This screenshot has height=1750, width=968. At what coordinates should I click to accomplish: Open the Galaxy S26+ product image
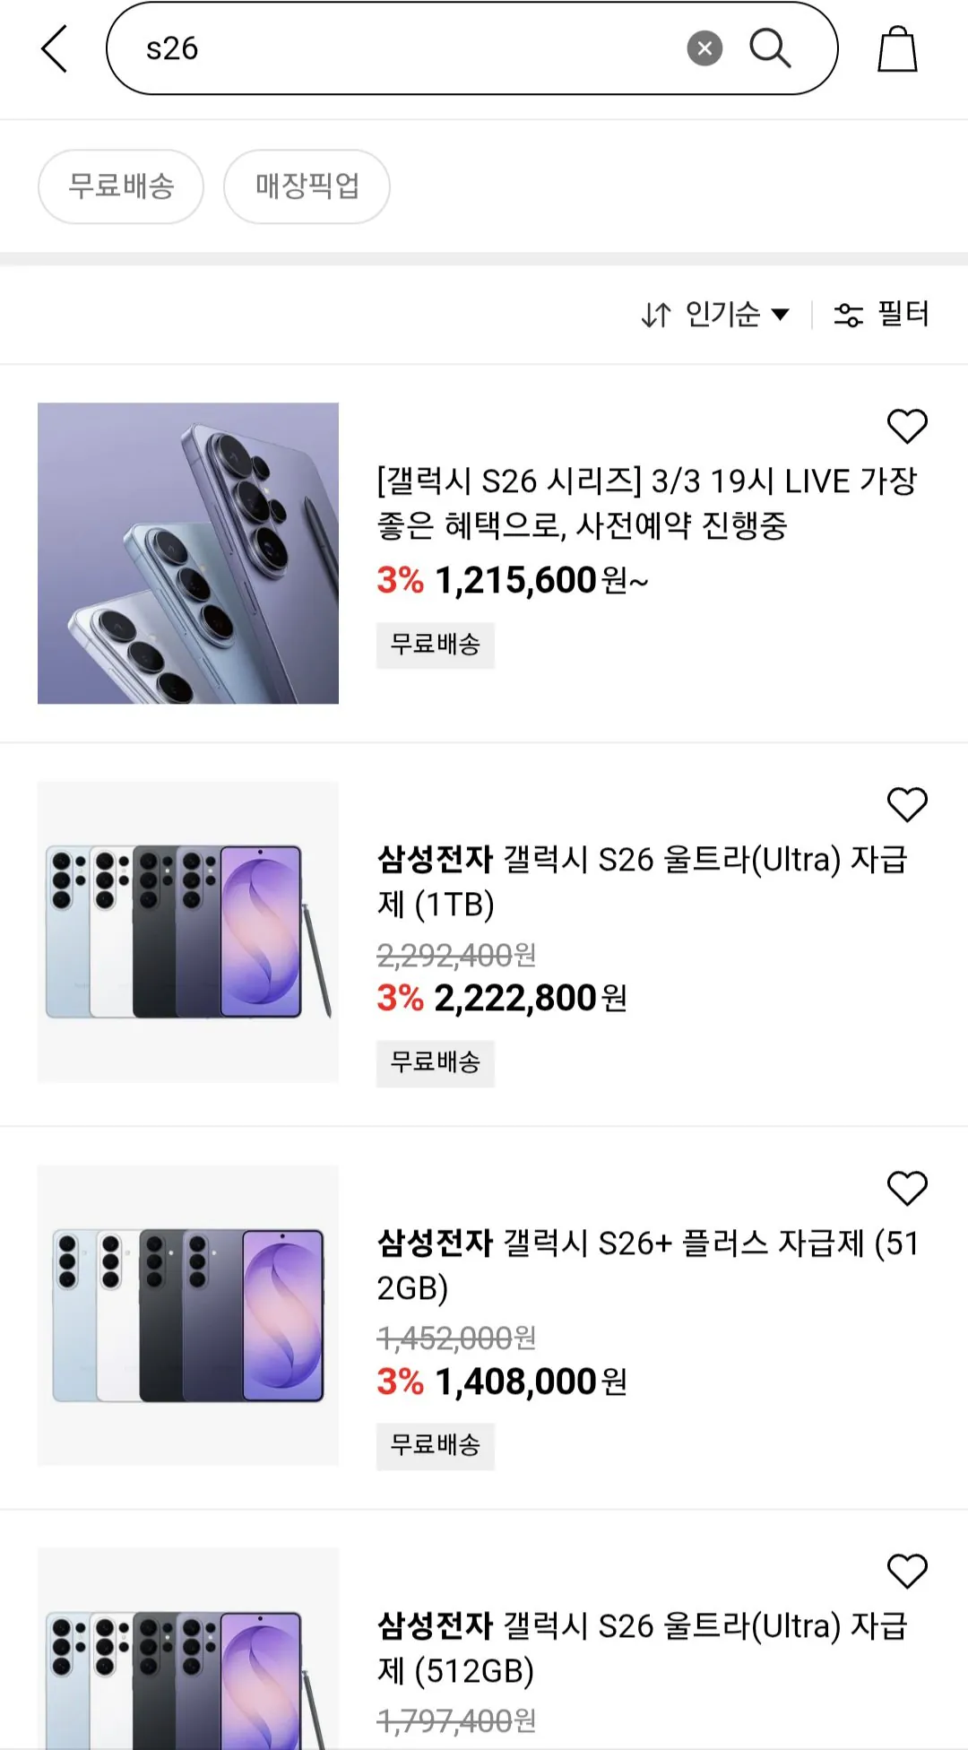click(188, 1315)
